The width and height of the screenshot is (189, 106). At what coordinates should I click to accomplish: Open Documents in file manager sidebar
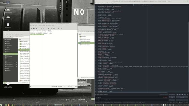(x=9, y=46)
